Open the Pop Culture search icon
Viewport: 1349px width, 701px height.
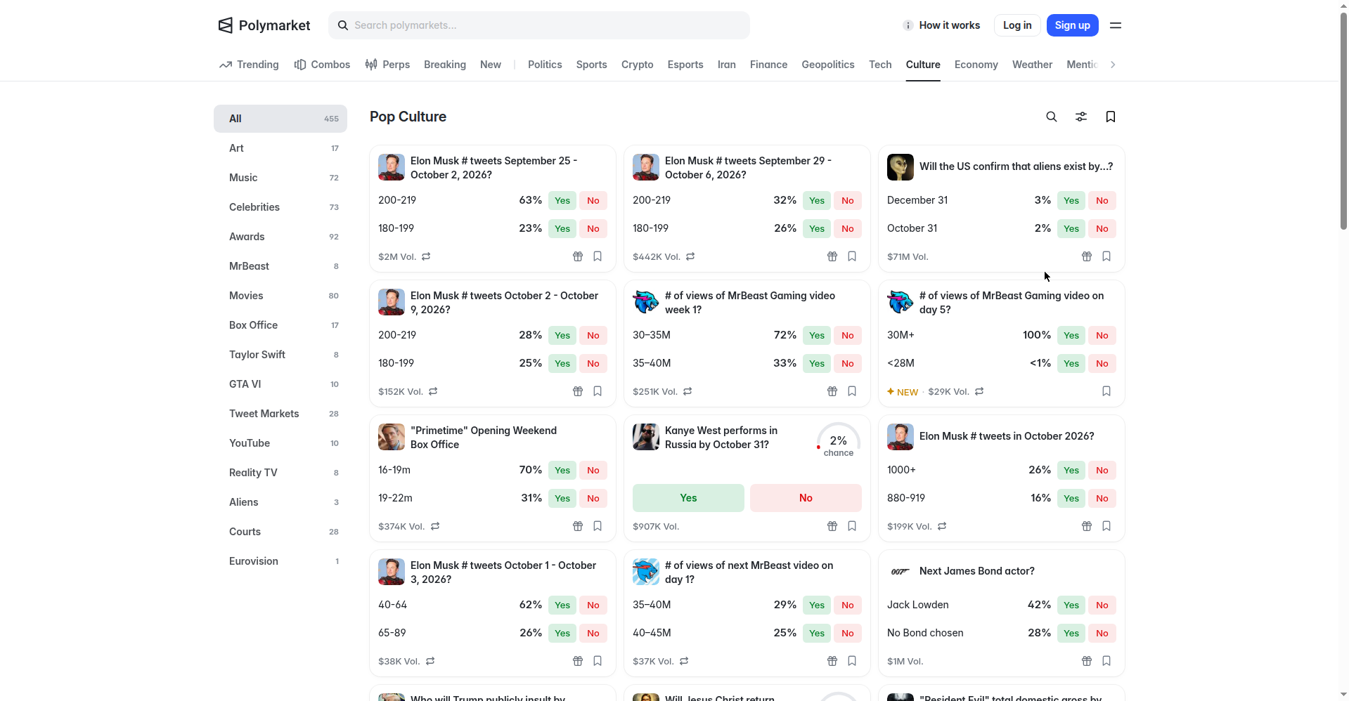1052,117
